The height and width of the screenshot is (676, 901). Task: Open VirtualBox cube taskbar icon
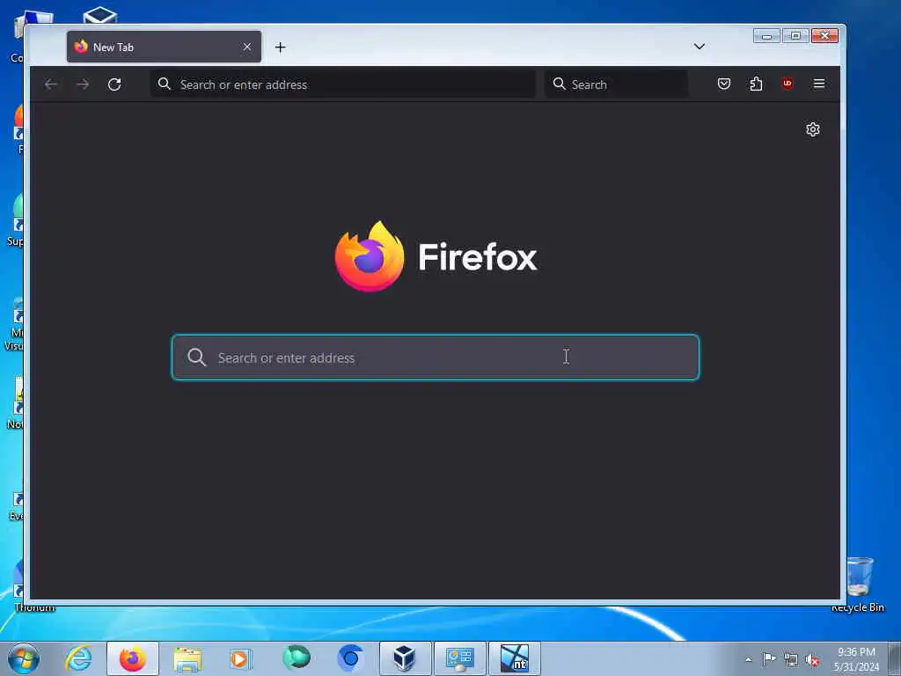(x=405, y=658)
